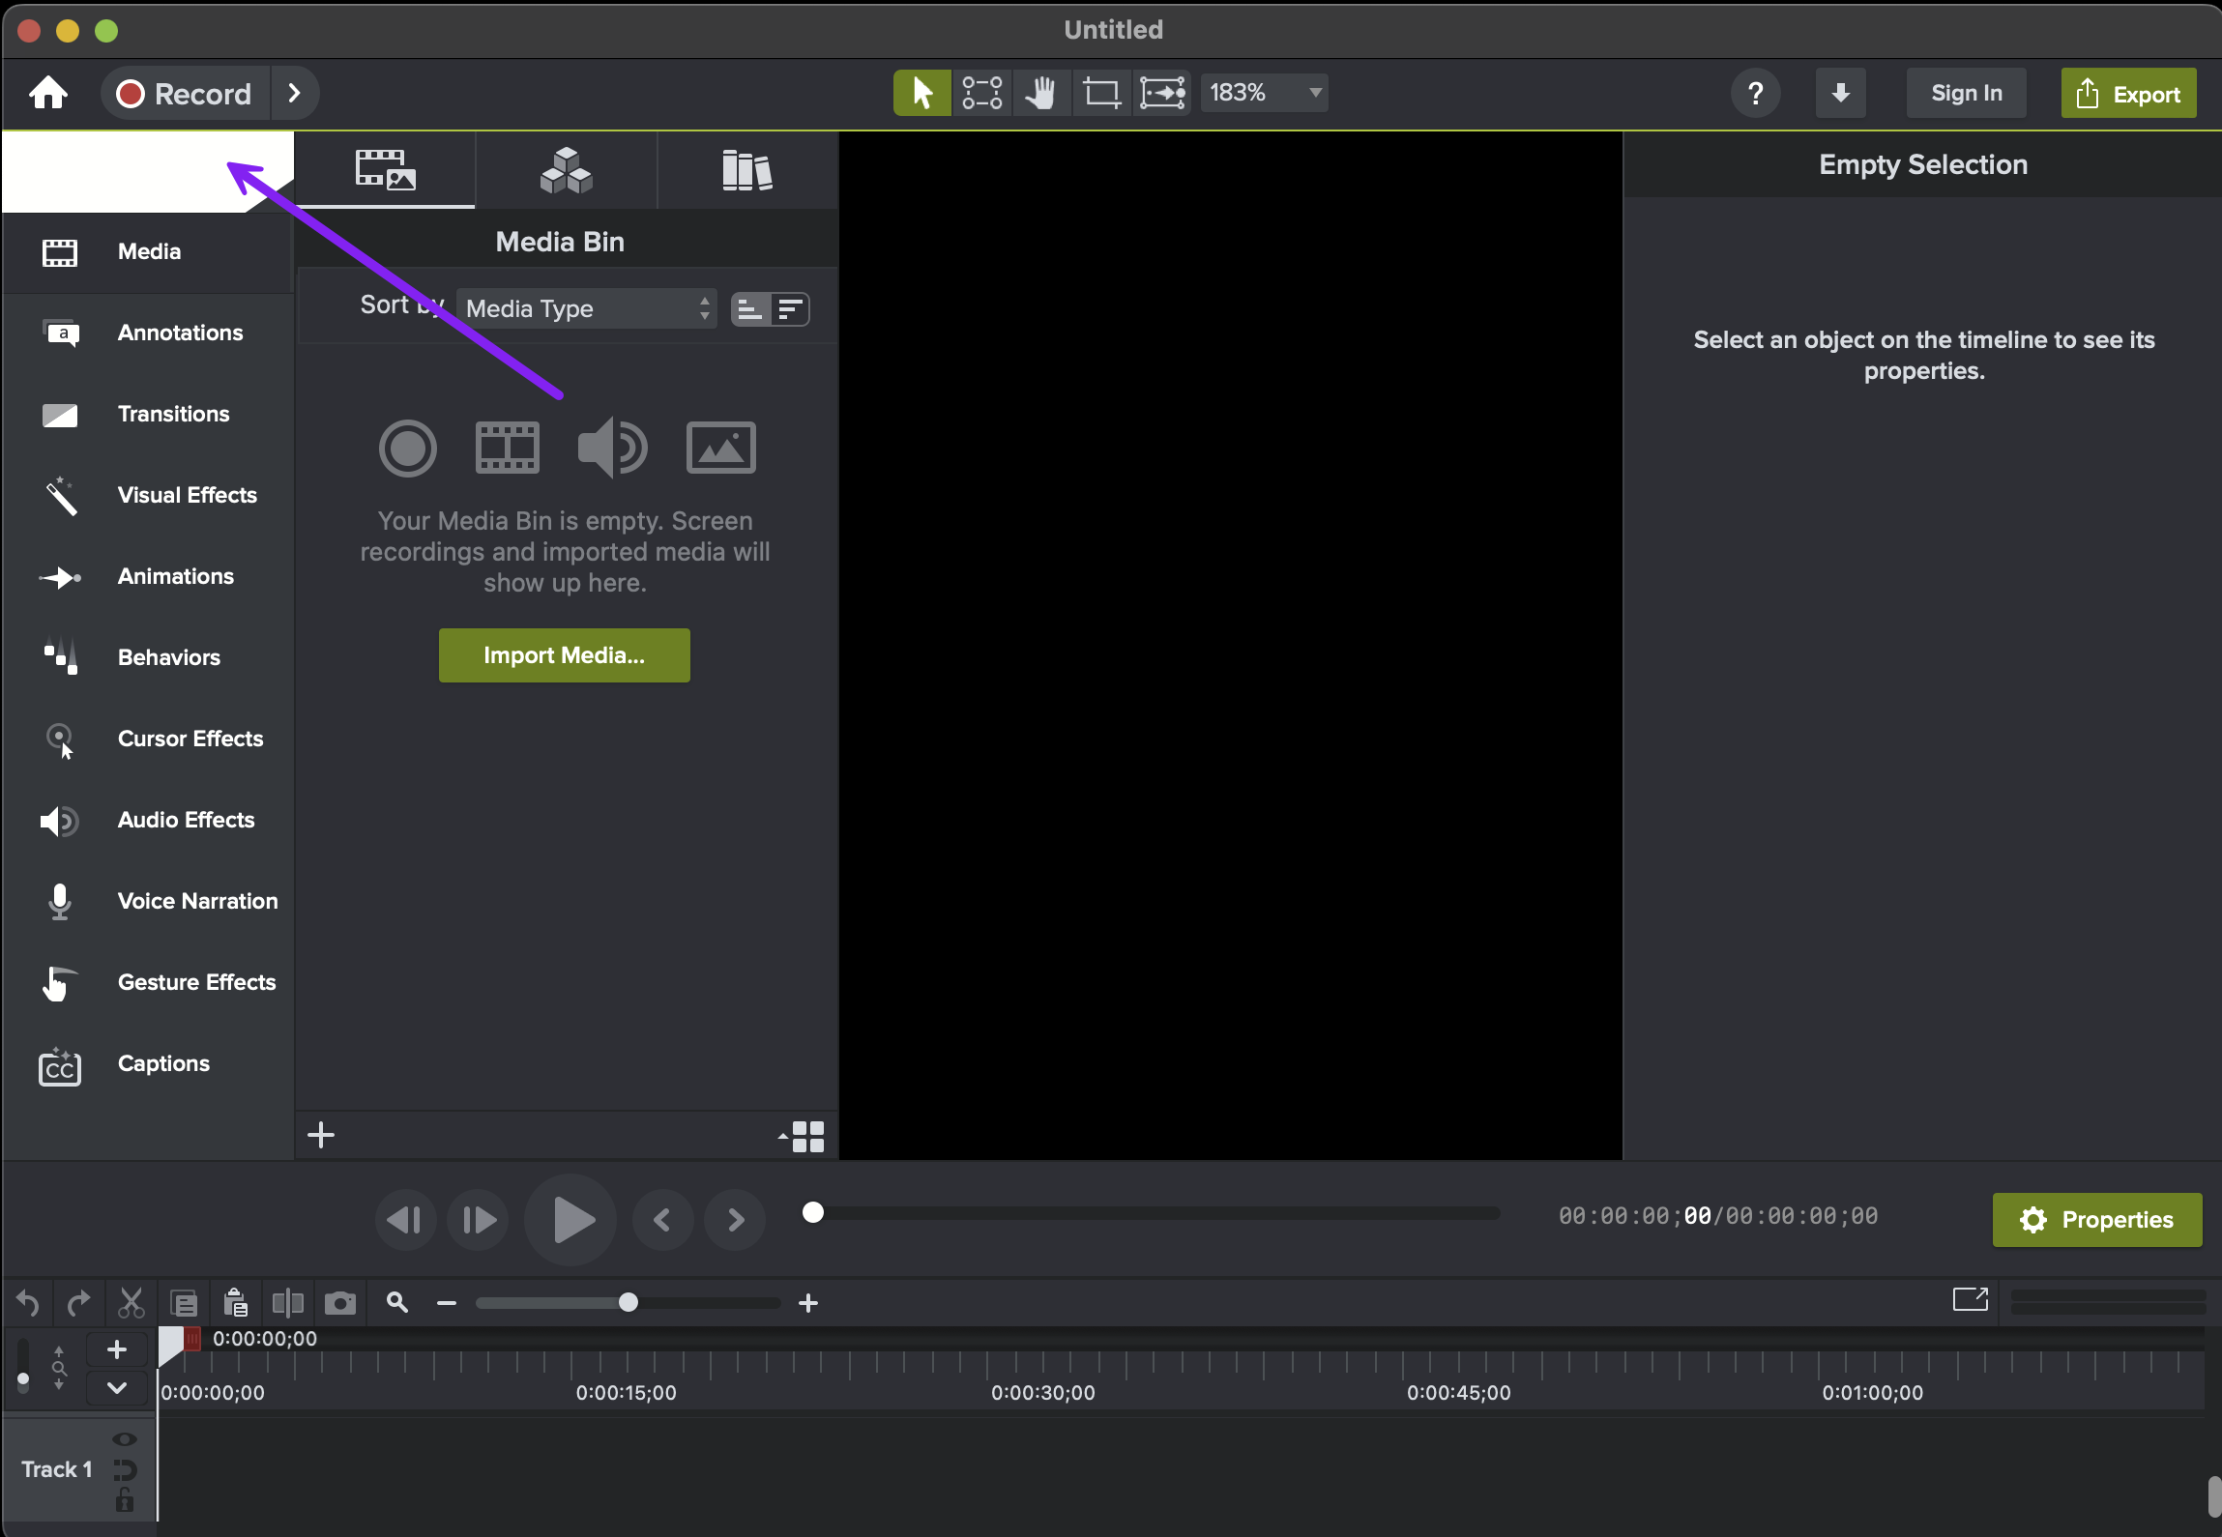Switch sort order to descending

tap(790, 309)
